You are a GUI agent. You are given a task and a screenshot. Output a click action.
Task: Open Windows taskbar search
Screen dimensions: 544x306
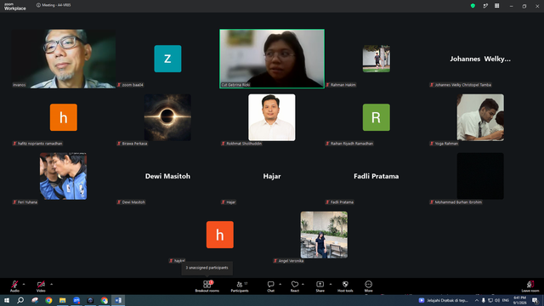[x=20, y=300]
